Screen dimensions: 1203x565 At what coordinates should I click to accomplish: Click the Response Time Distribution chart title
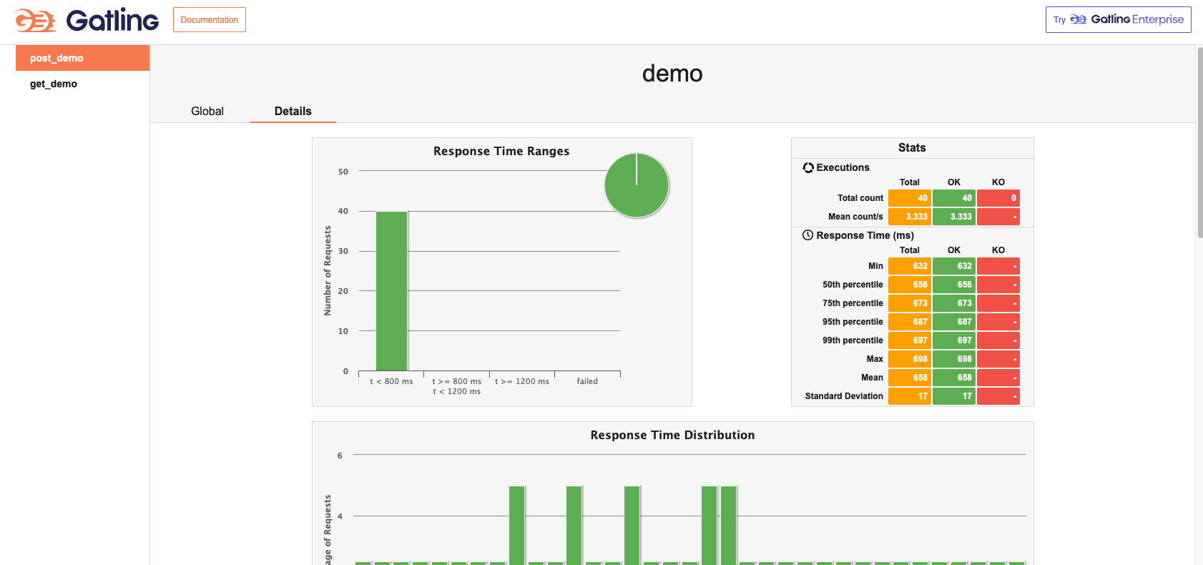tap(672, 435)
